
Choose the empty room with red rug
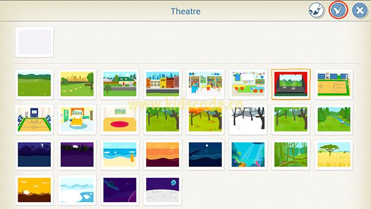pyautogui.click(x=120, y=120)
